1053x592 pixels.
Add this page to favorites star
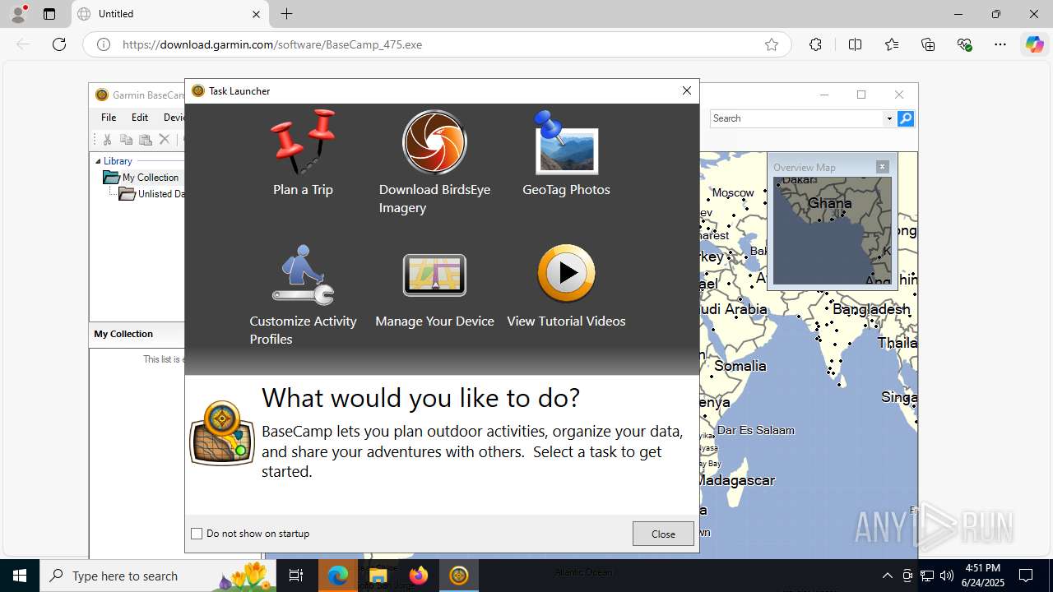(772, 44)
